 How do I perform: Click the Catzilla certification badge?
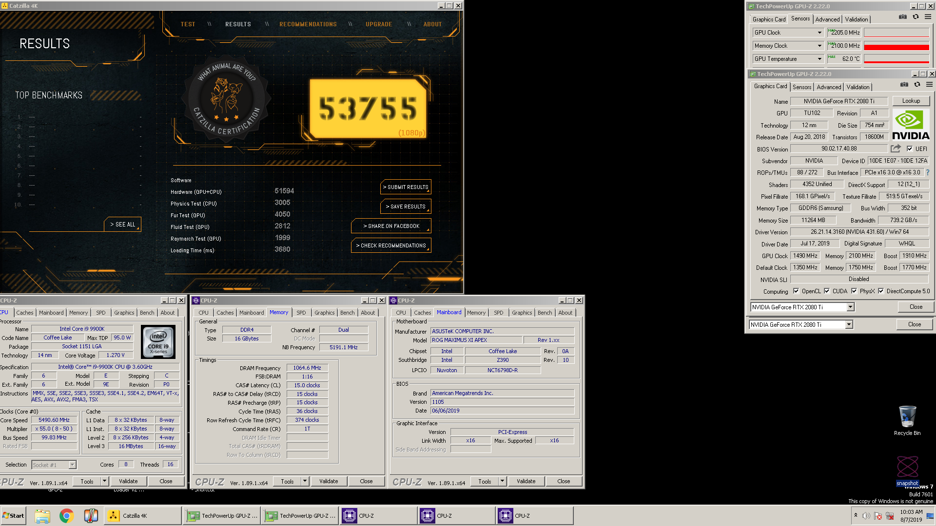point(226,99)
